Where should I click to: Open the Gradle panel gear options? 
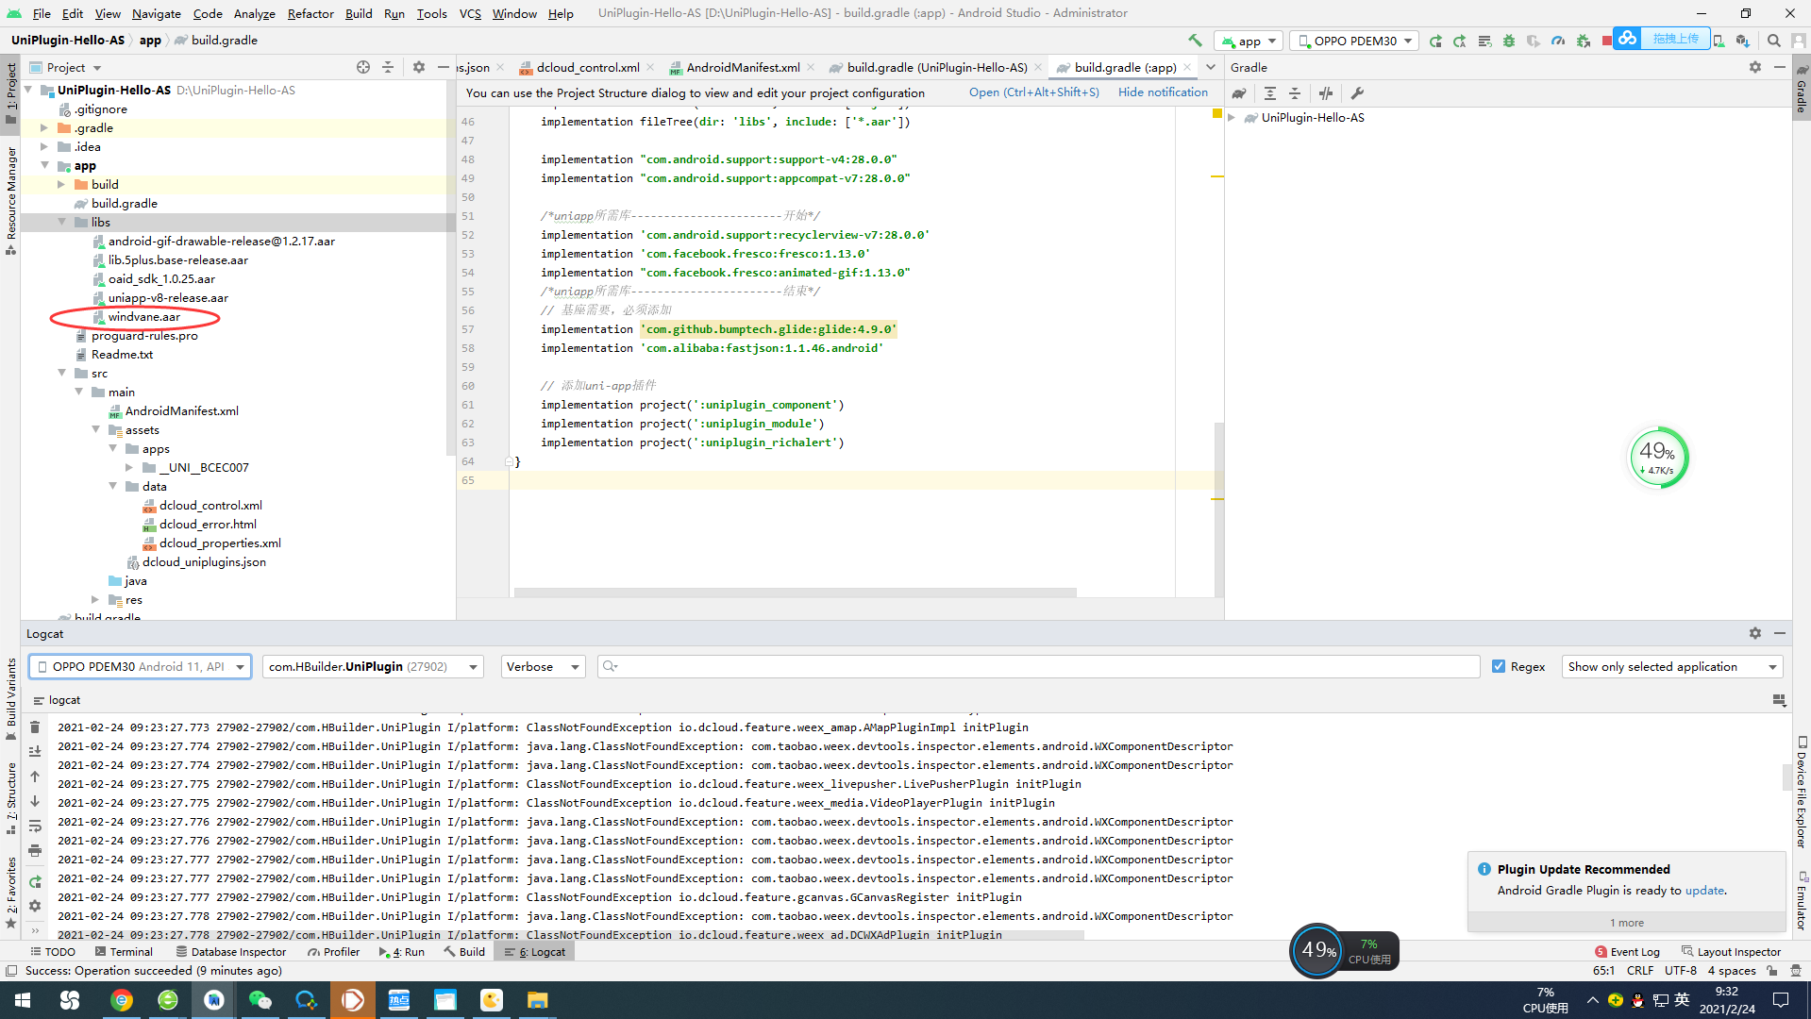coord(1755,67)
